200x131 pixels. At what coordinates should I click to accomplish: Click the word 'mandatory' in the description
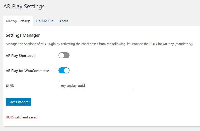(184, 44)
